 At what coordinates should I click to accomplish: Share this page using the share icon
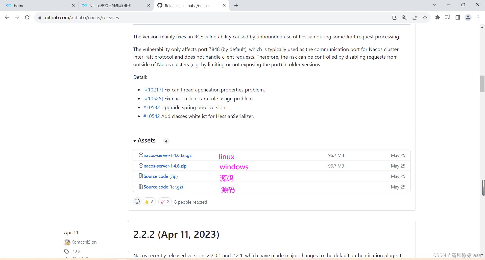pos(415,17)
